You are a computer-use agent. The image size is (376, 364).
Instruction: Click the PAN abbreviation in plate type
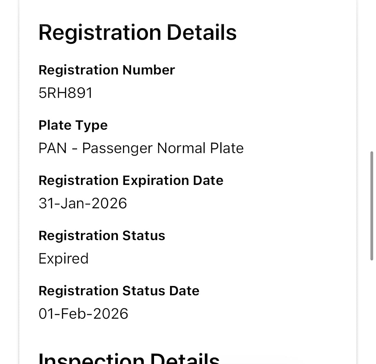pos(52,148)
